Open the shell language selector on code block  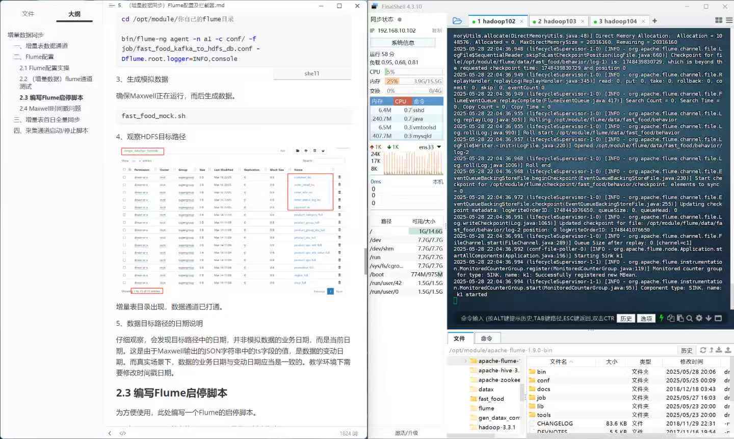point(312,73)
